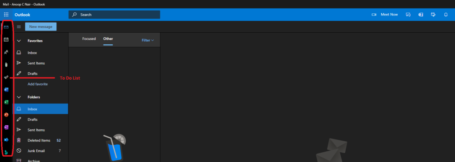Open the People contacts module
Screen dimensions: 455x162
pos(6,52)
